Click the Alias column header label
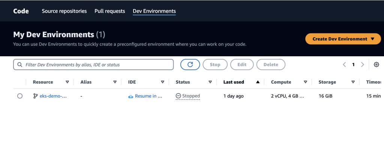Image resolution: width=384 pixels, height=155 pixels. [x=86, y=82]
